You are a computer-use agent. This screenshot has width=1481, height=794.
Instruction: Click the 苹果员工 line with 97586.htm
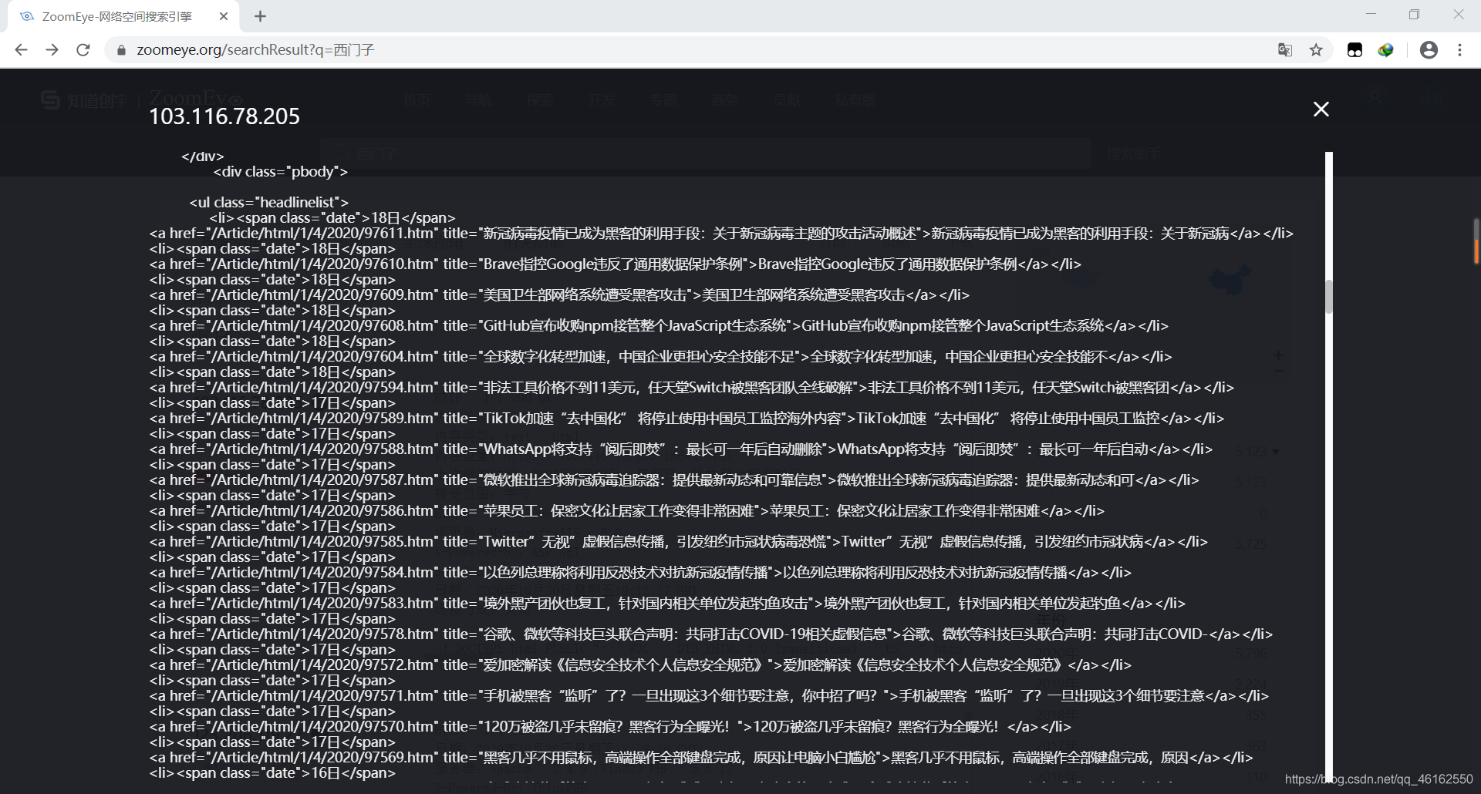pos(627,511)
